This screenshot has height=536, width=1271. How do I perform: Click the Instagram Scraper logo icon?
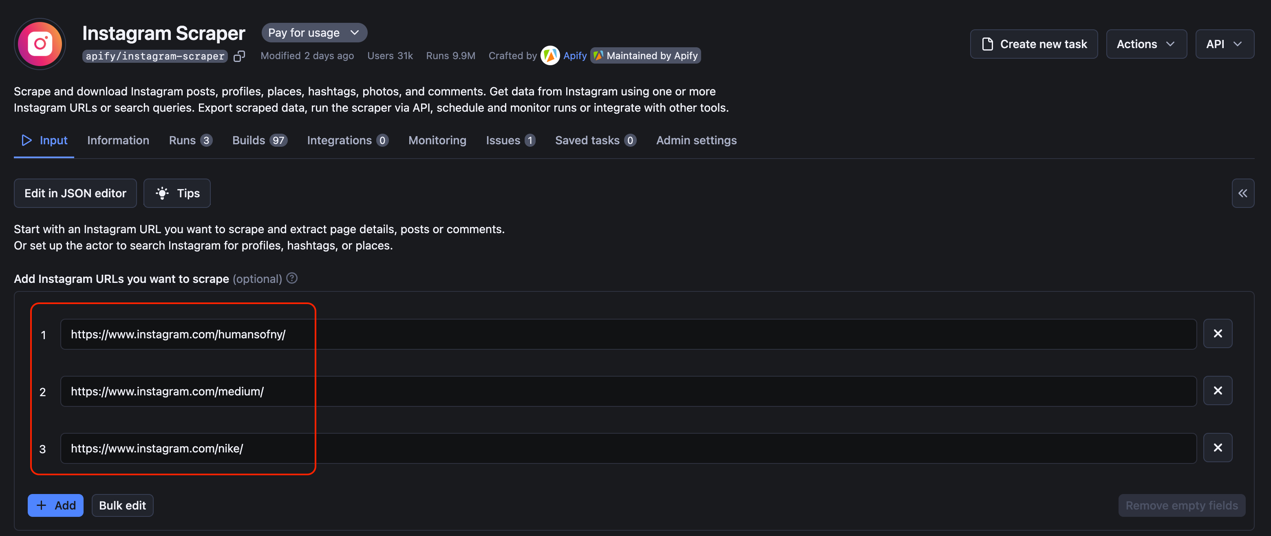pos(40,44)
